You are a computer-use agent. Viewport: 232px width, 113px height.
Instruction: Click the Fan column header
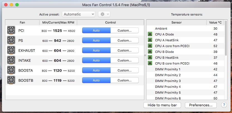point(22,22)
